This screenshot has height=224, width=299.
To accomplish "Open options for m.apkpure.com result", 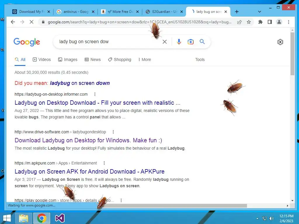I will (x=104, y=163).
